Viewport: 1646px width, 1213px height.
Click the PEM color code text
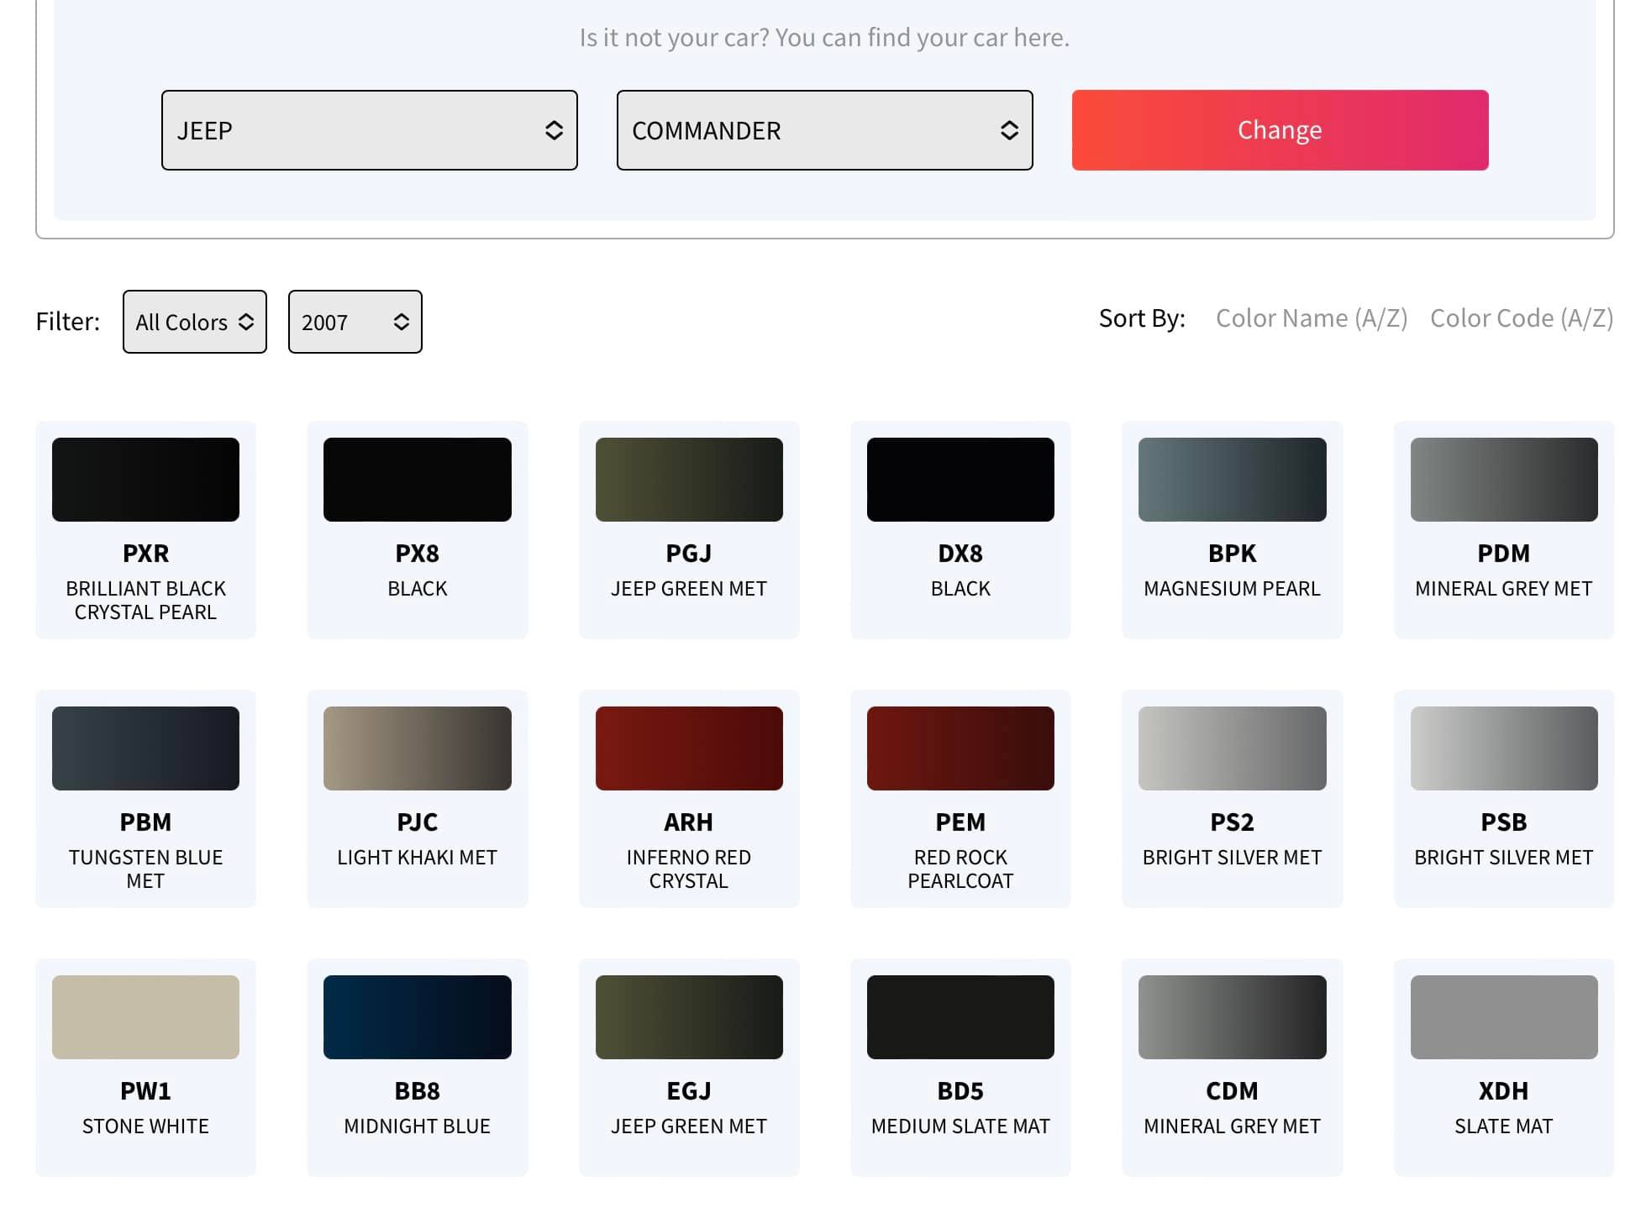pyautogui.click(x=960, y=822)
